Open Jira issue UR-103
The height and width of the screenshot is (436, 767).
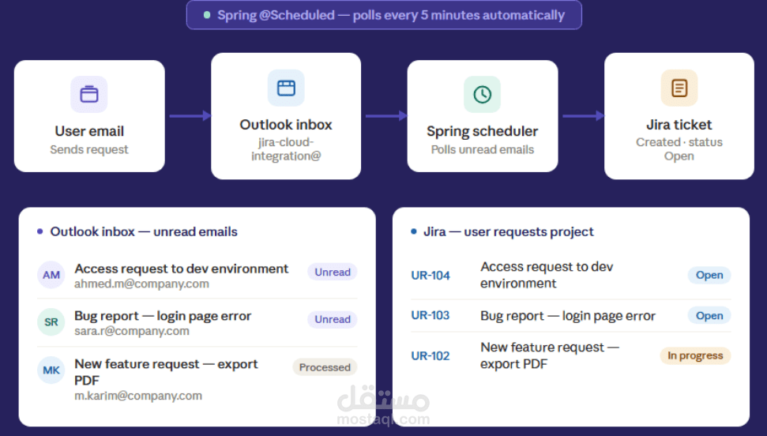(430, 315)
